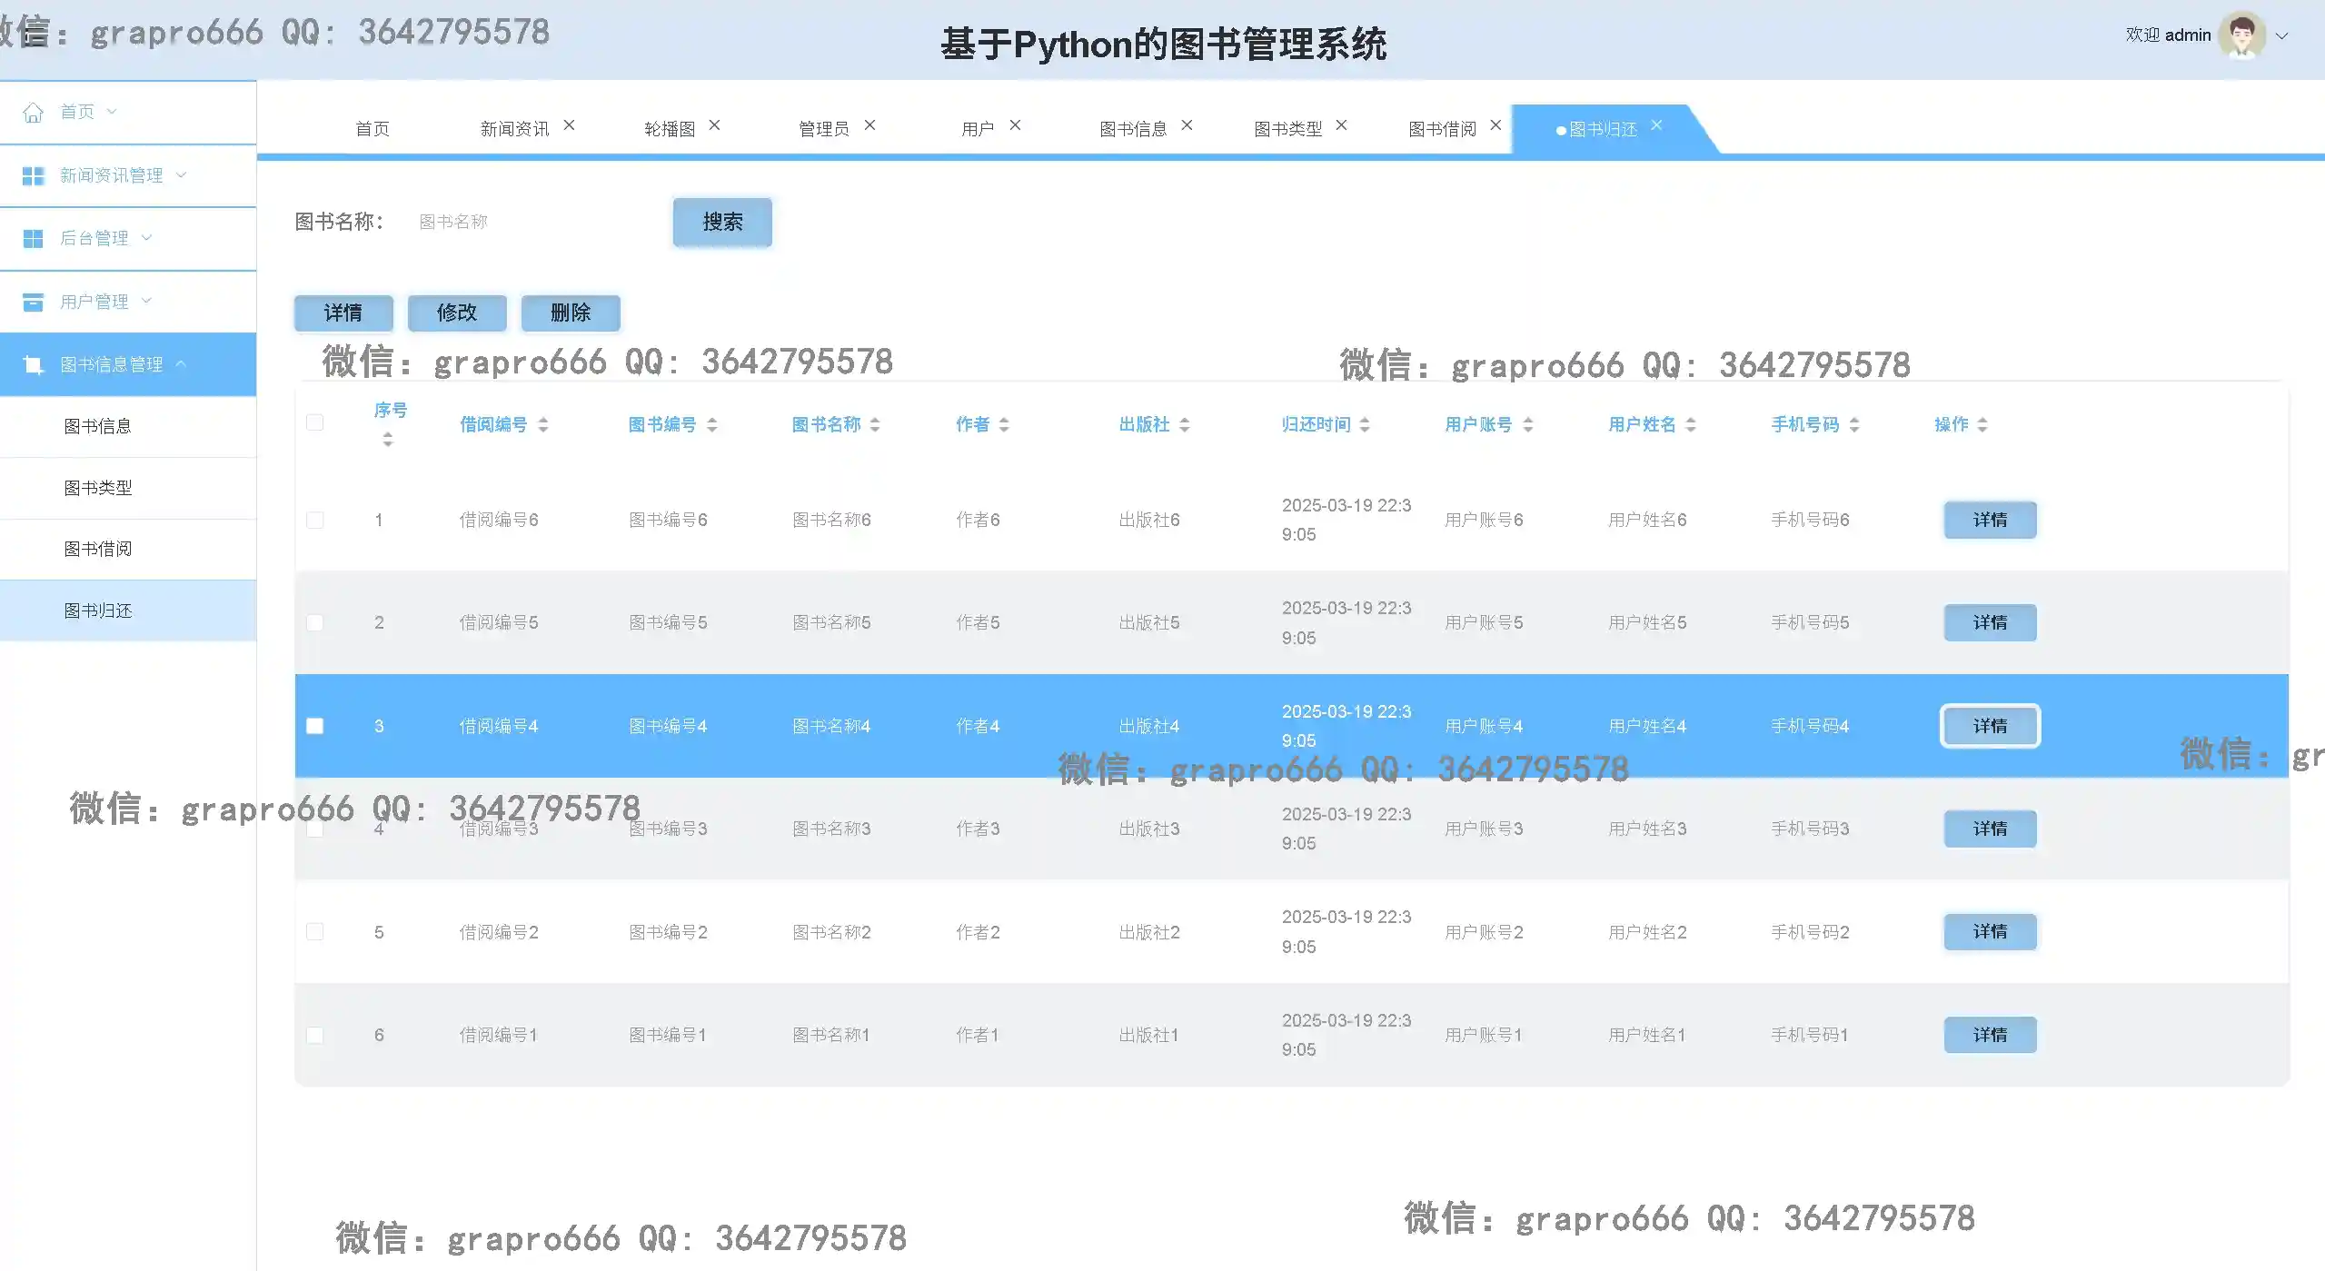Click the admin avatar picture
Screen dimensions: 2325x1271
(2241, 35)
